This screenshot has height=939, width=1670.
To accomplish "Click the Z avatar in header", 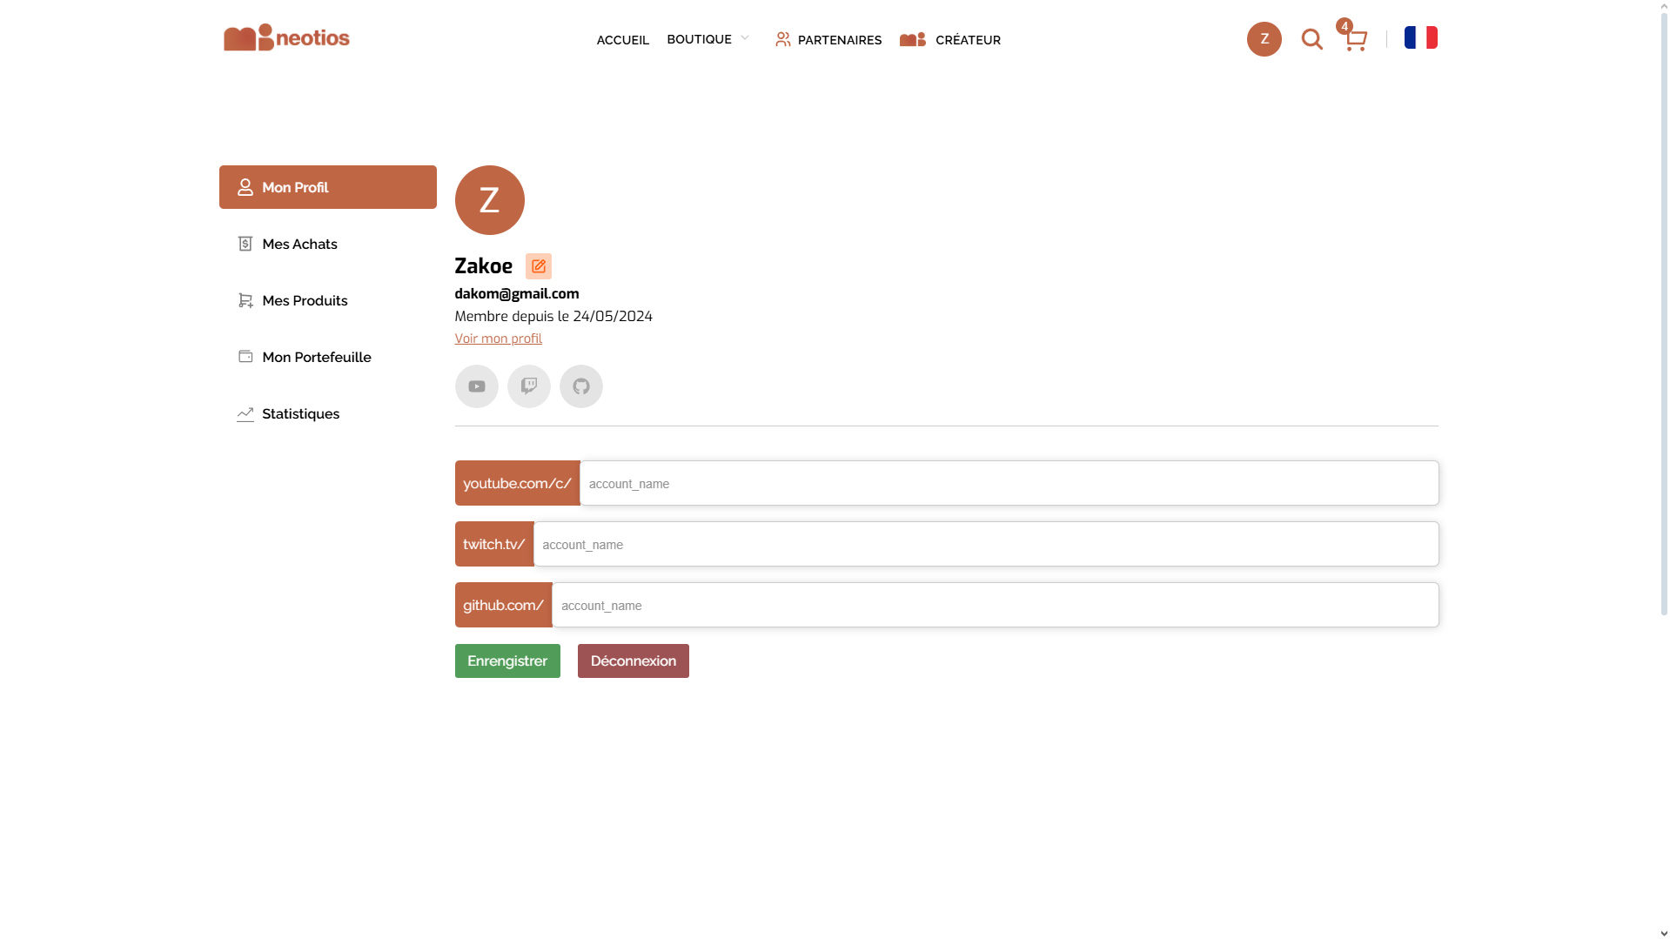I will pos(1264,39).
